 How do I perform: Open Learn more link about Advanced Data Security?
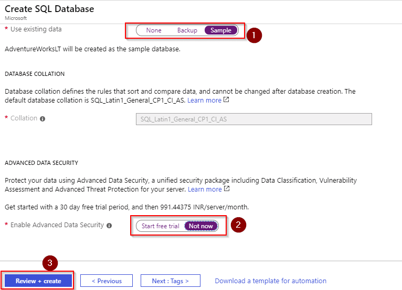point(205,189)
